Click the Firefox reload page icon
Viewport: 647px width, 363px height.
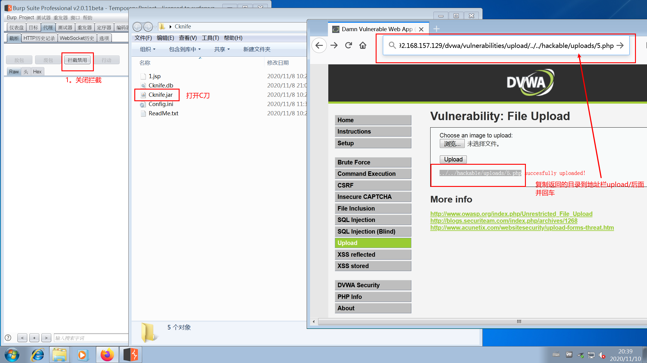tap(348, 46)
